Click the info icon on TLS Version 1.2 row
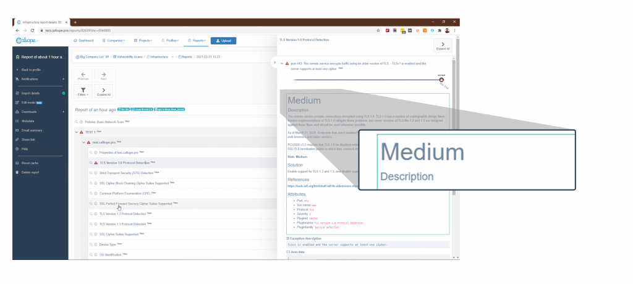Screen dimensions: 633x284 click(96, 214)
